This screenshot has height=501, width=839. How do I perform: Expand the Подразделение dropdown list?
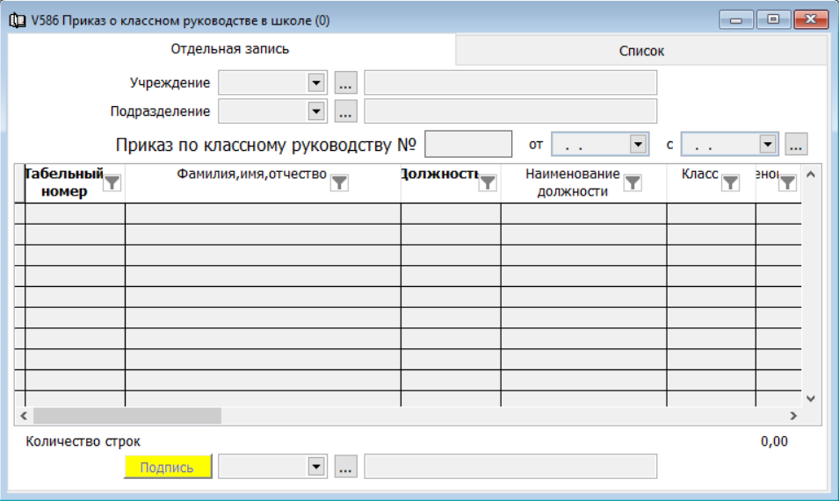[316, 111]
